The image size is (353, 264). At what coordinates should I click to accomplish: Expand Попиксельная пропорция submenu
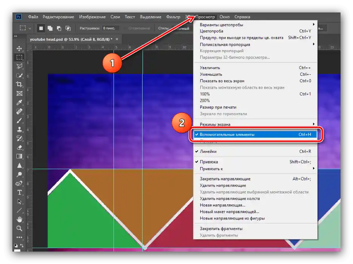click(x=255, y=45)
